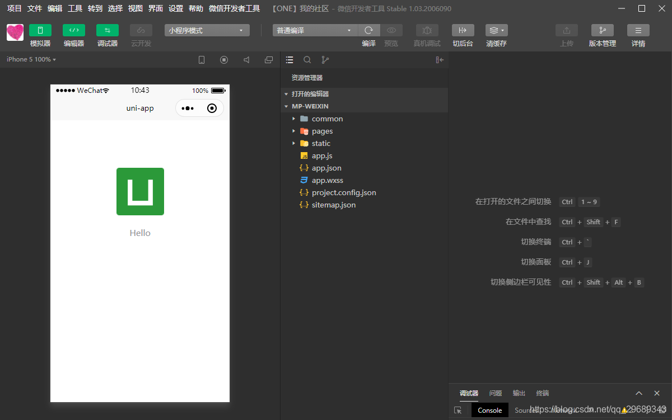Expand the static folder
The image size is (672, 420).
364,143
